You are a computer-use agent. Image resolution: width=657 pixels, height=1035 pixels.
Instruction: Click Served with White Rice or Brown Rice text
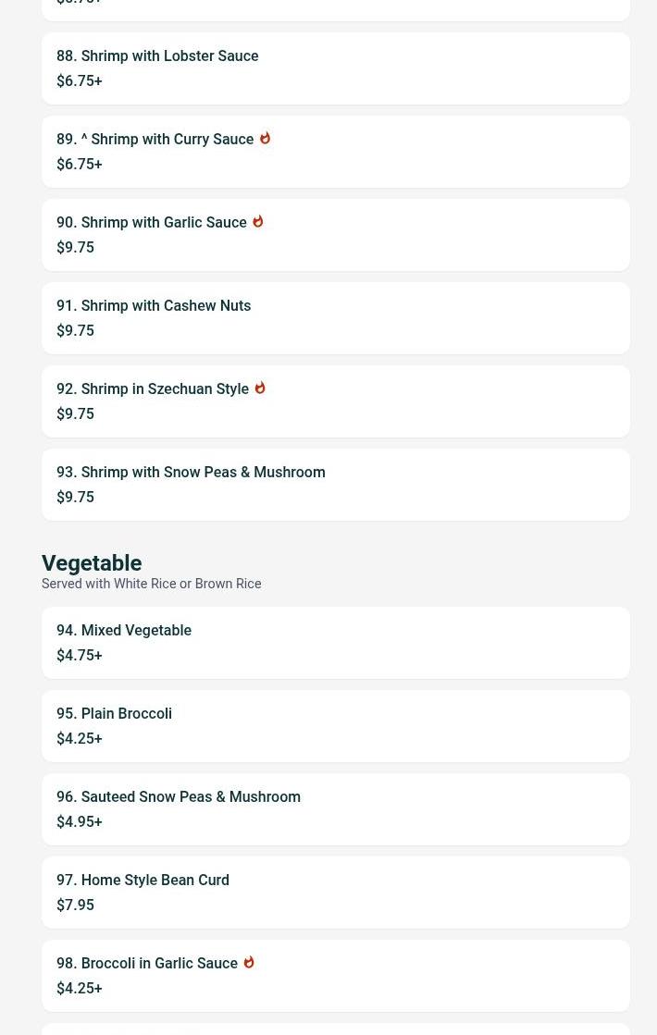151,584
